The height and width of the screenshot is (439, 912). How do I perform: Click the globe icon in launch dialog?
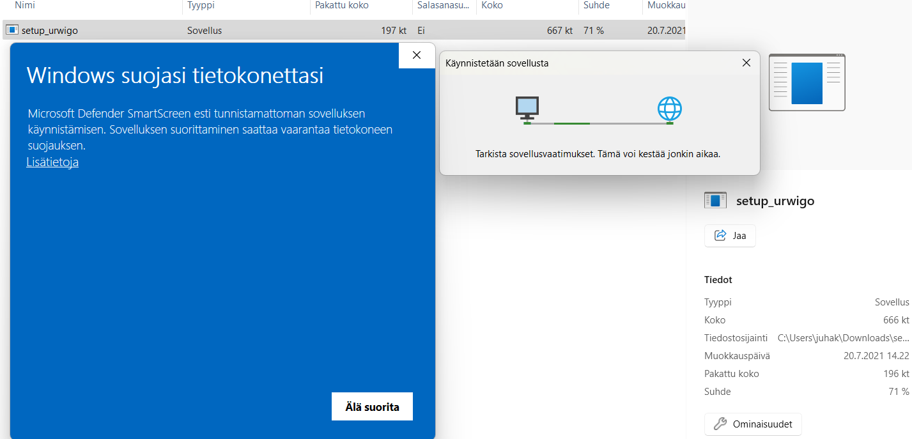pos(669,109)
